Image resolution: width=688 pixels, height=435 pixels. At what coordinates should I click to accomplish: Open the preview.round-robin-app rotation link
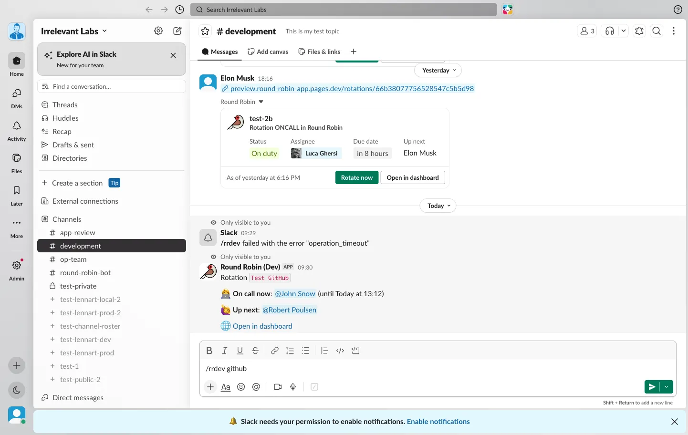pyautogui.click(x=352, y=88)
